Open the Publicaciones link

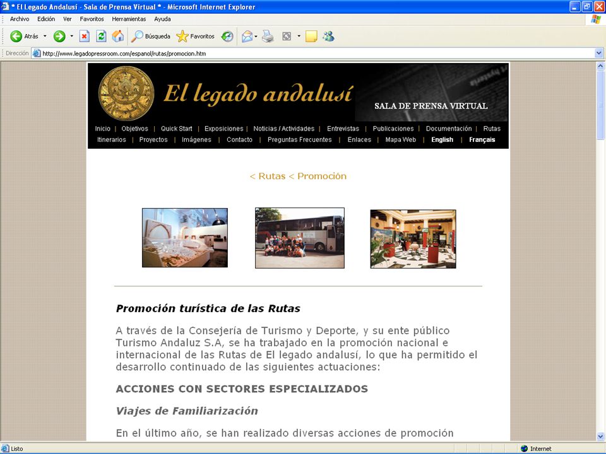coord(393,129)
